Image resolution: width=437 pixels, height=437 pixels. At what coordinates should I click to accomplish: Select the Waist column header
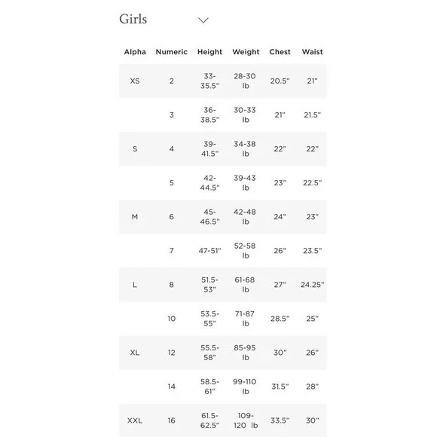click(x=313, y=52)
